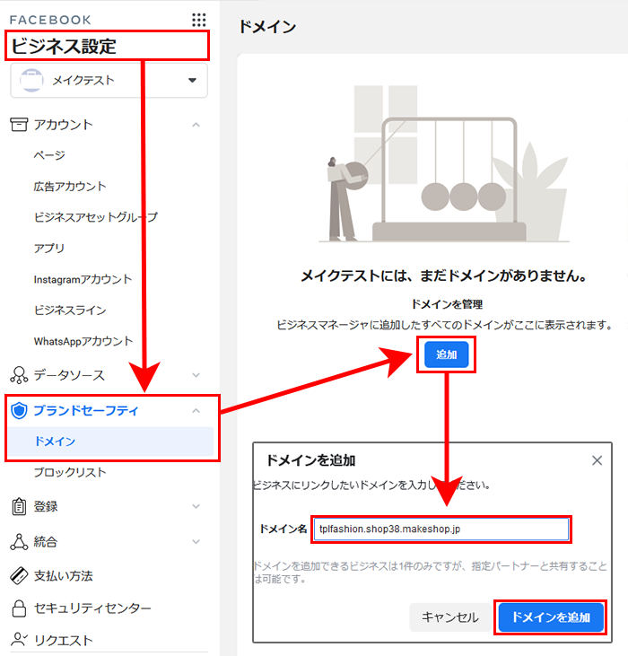Open 支払い方法 menu label
Viewport: 628px width, 656px height.
63,576
